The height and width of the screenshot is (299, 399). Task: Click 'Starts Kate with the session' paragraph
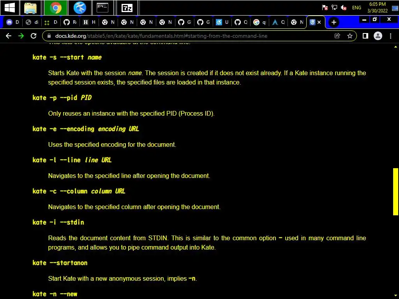207,77
